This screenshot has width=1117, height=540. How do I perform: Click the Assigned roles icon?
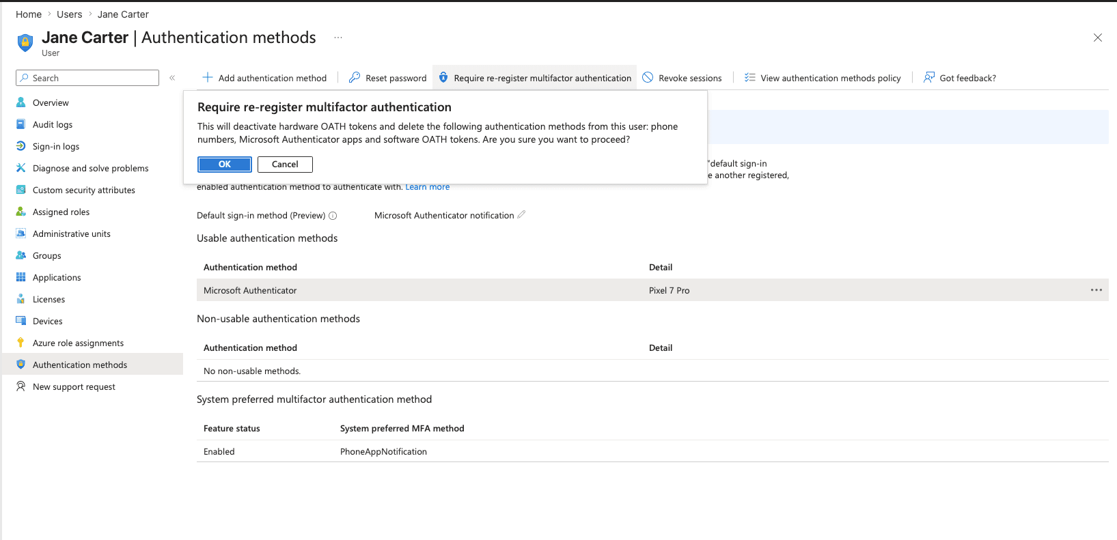coord(21,212)
